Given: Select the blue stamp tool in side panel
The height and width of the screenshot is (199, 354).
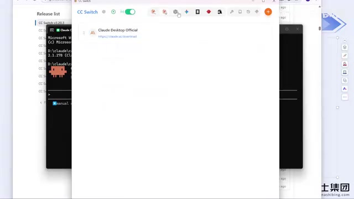Looking at the screenshot, I should point(345,72).
